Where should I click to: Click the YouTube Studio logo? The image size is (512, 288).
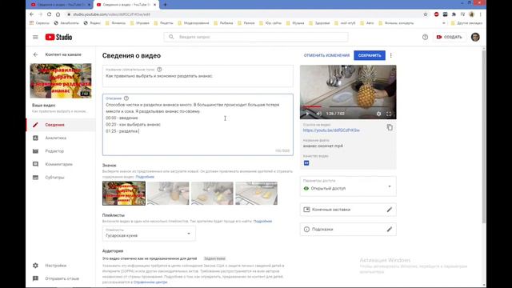click(58, 38)
